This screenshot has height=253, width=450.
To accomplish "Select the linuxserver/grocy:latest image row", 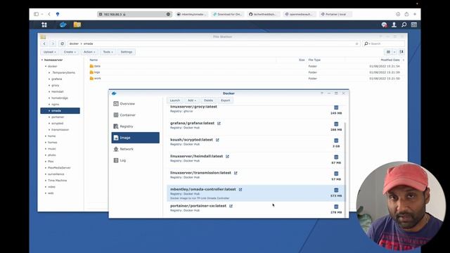I will (x=256, y=110).
